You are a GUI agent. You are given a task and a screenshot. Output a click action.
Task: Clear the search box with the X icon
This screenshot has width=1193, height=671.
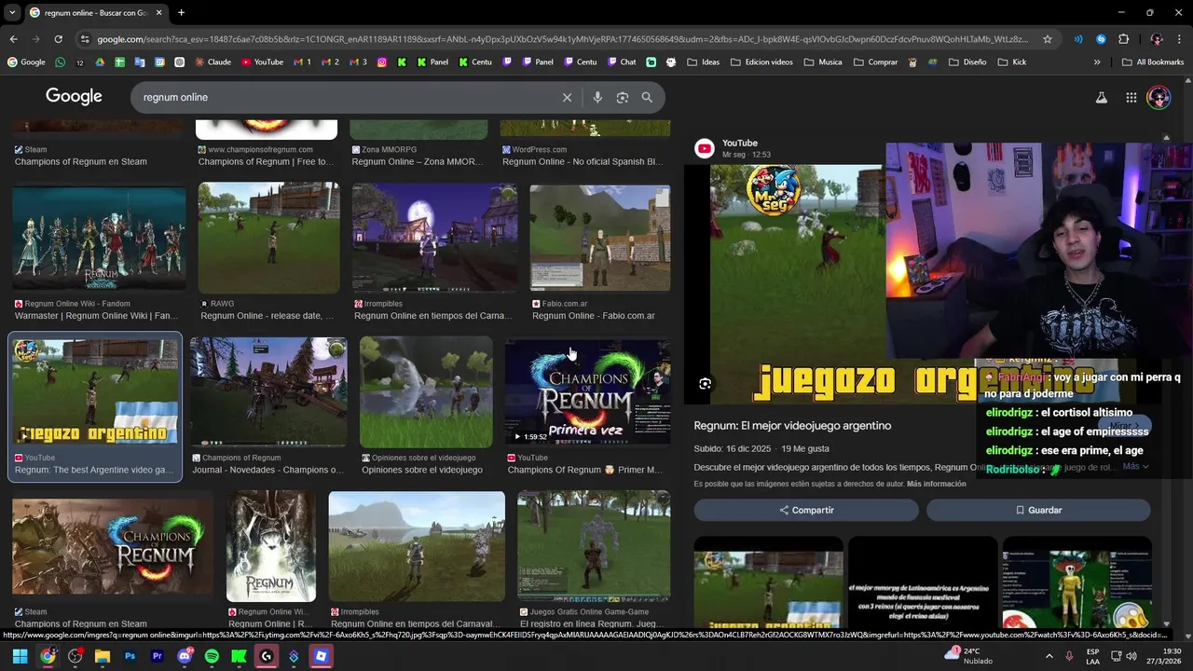pos(567,97)
